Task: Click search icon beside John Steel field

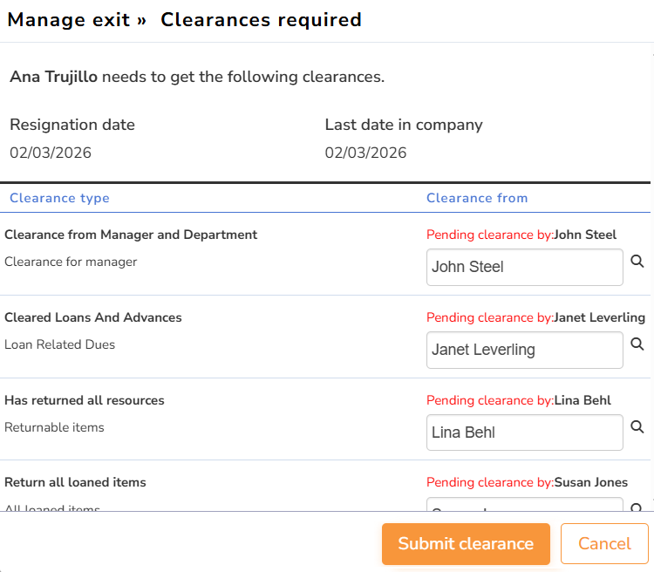Action: coord(637,261)
